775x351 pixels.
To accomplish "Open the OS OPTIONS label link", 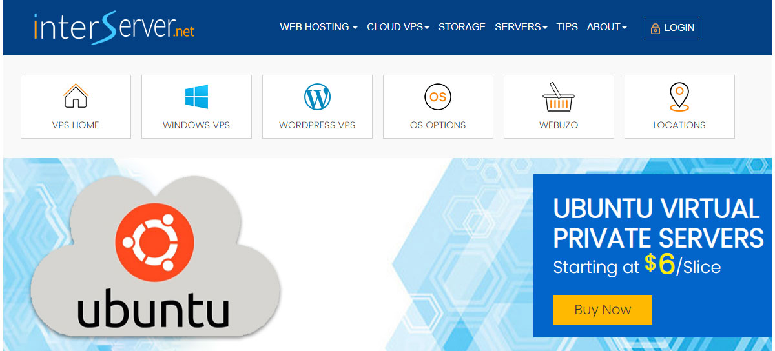I will 438,125.
